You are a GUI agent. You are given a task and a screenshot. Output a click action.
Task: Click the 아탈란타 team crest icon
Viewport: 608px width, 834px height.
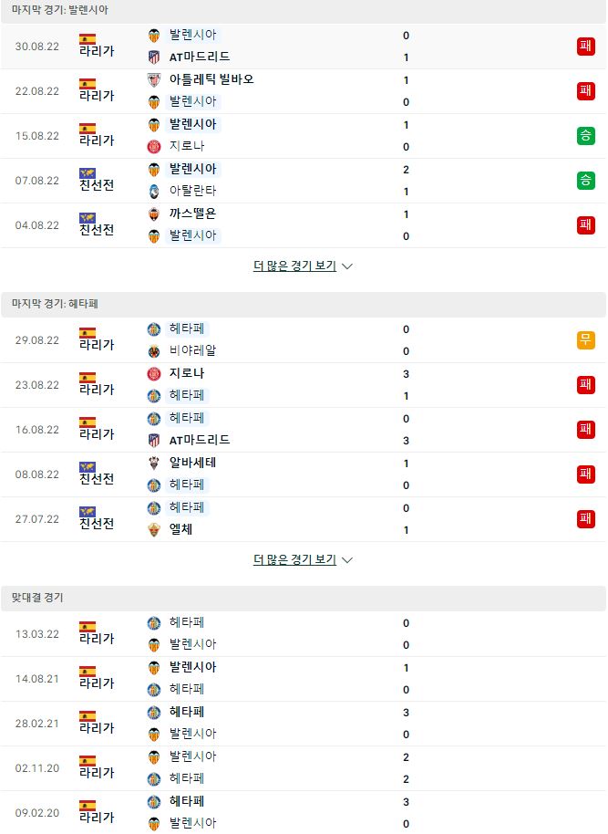(x=153, y=191)
